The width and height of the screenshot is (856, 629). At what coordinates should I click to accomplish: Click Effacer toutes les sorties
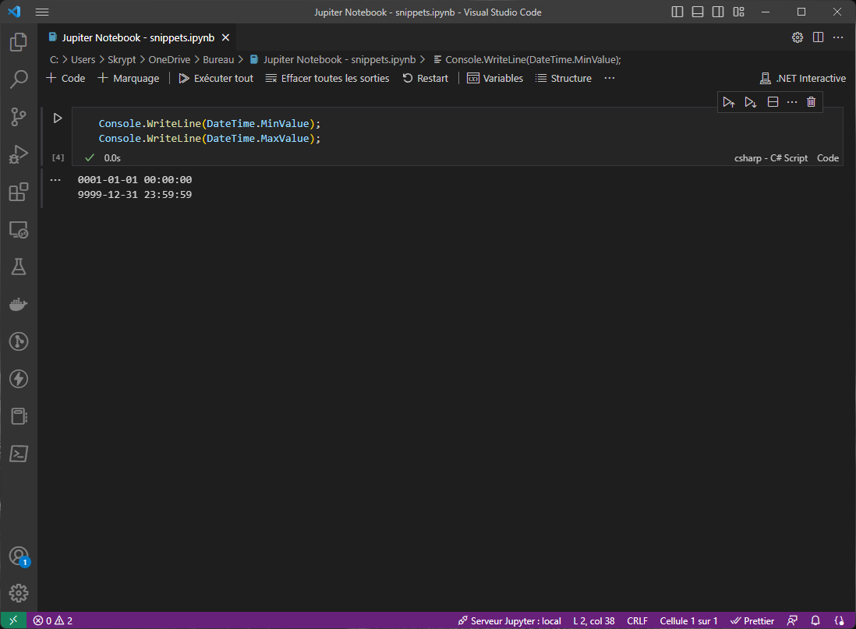tap(327, 78)
